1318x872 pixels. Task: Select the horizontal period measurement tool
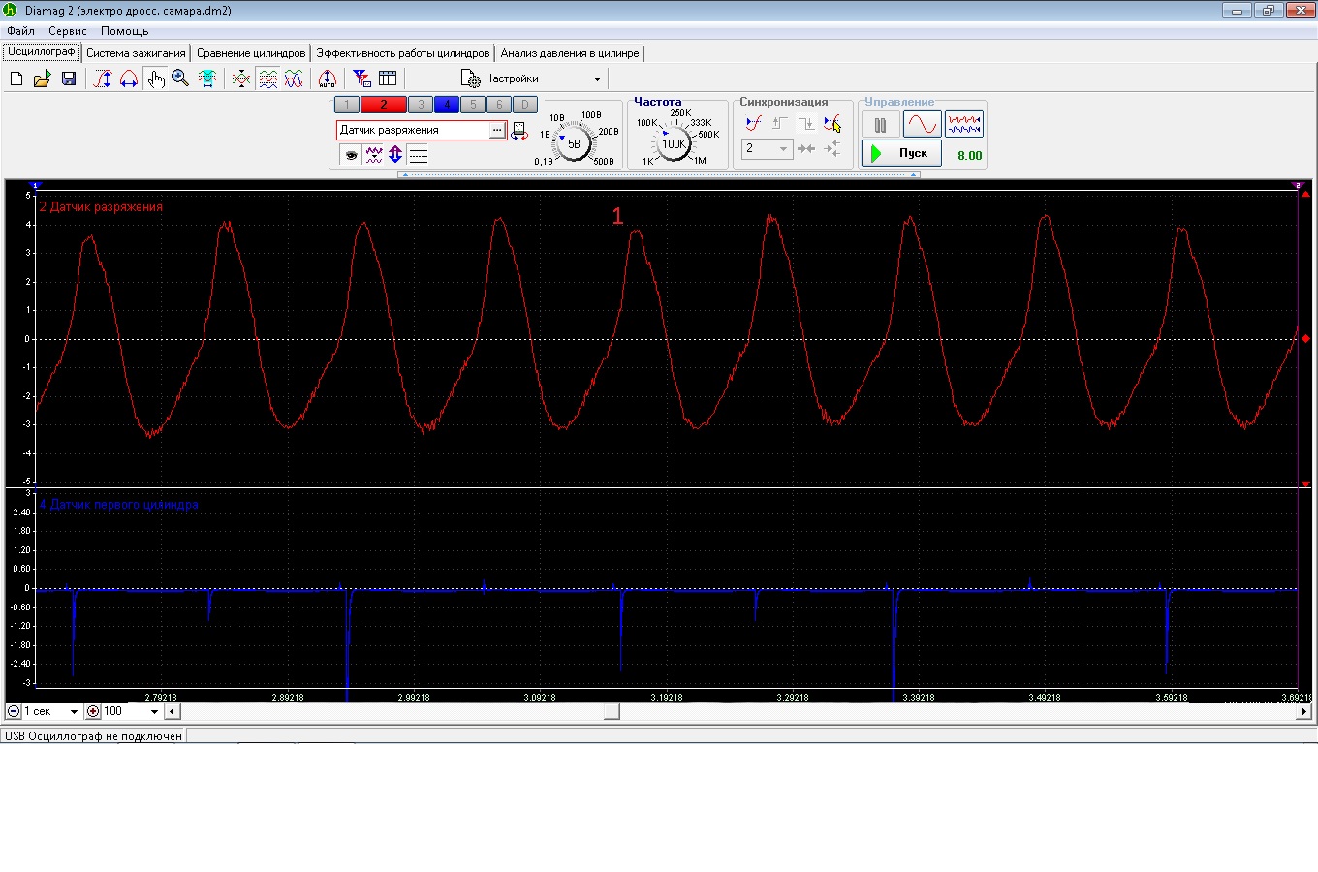(x=128, y=78)
